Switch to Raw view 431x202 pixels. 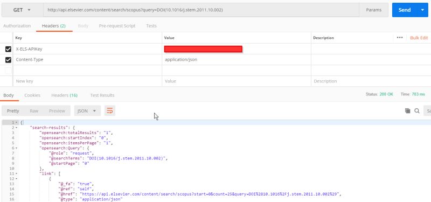coord(34,111)
